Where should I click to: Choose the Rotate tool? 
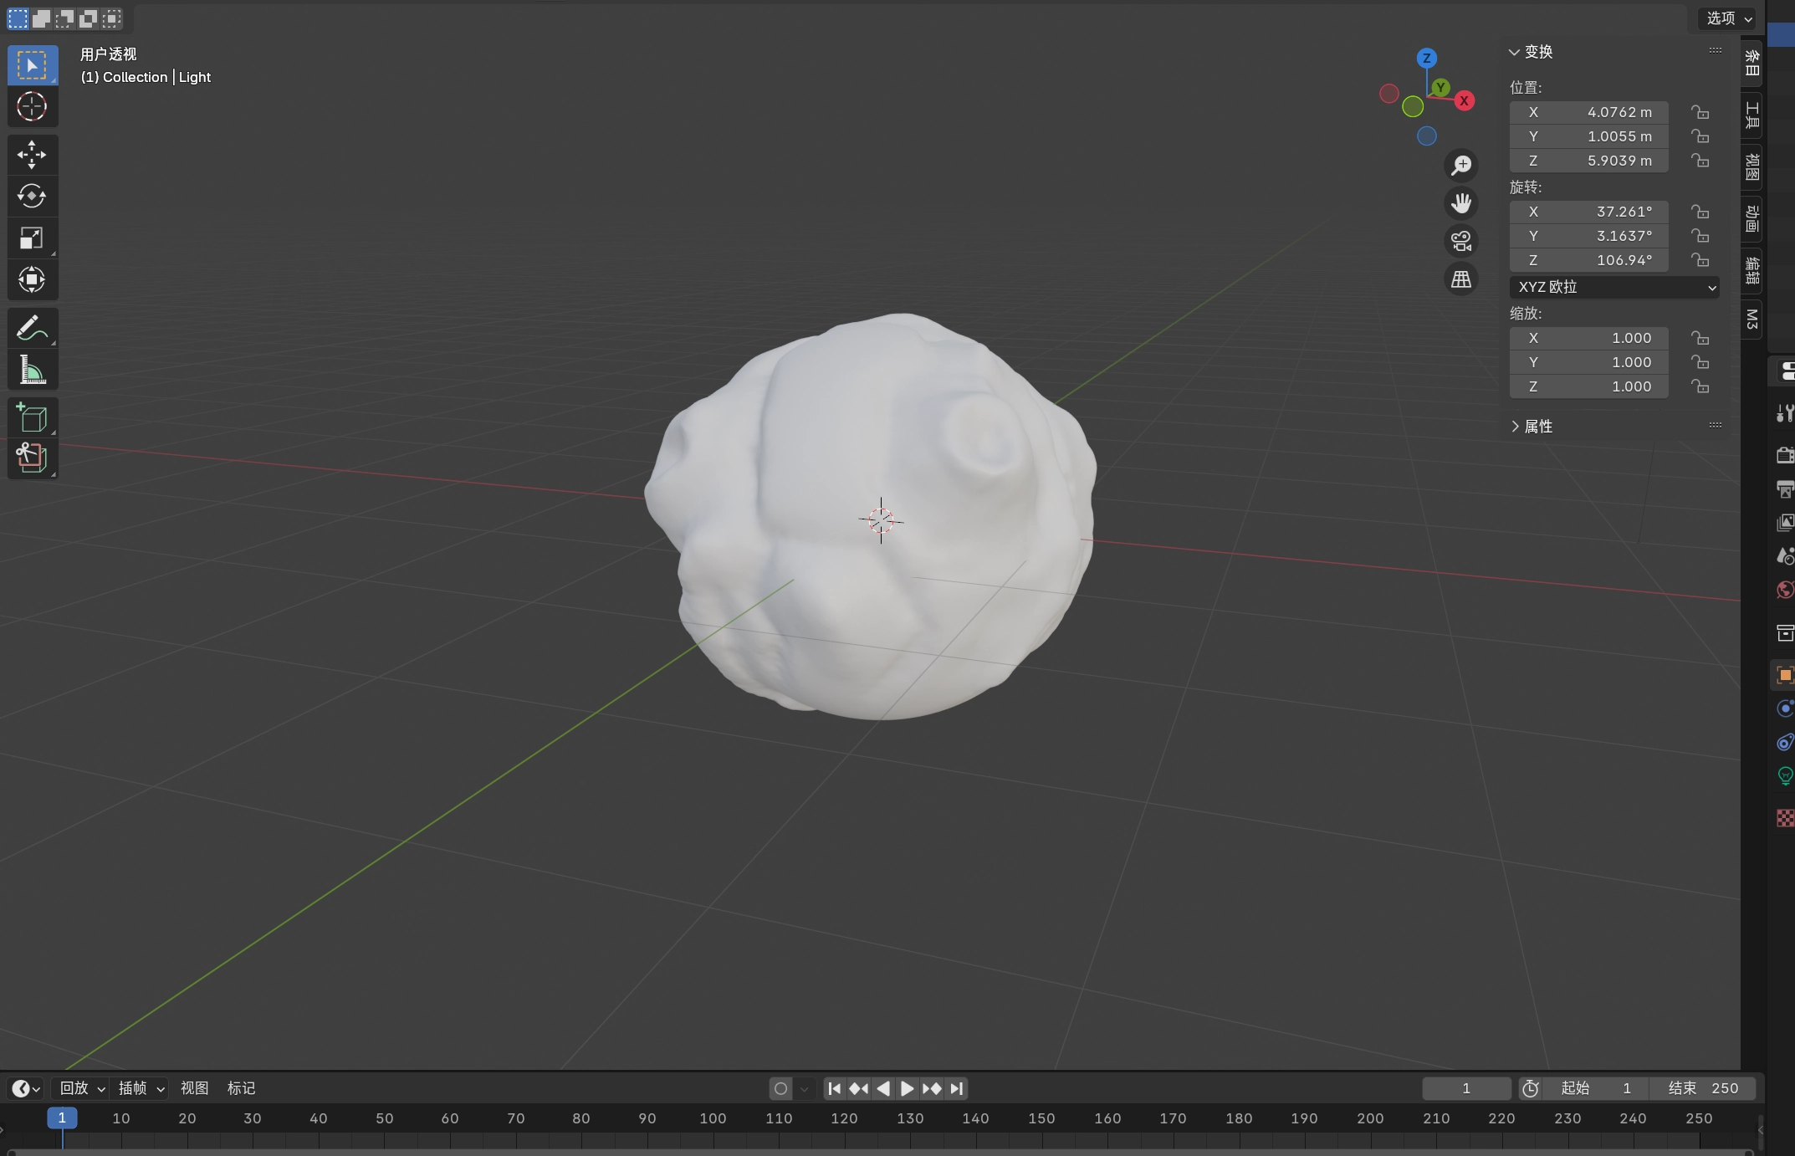pos(32,196)
